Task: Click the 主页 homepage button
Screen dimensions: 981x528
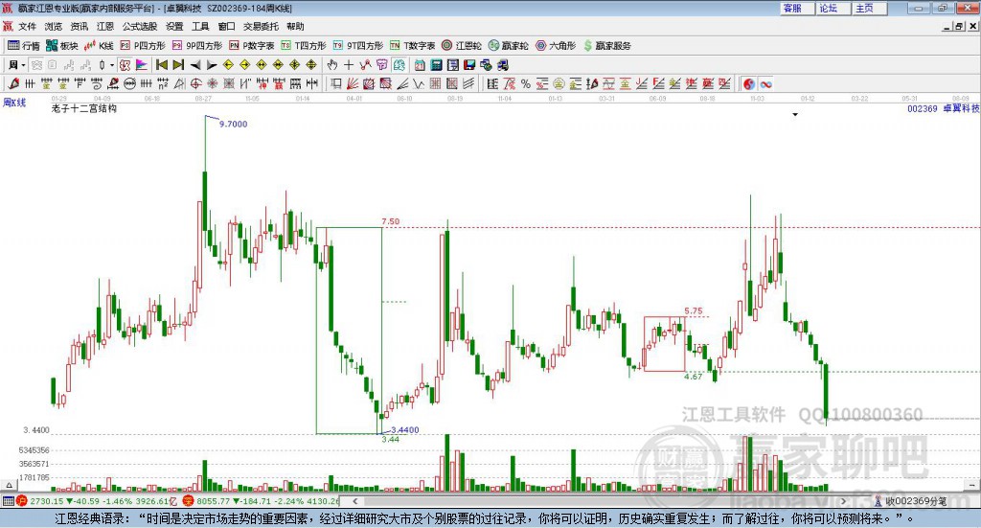Action: click(x=870, y=8)
